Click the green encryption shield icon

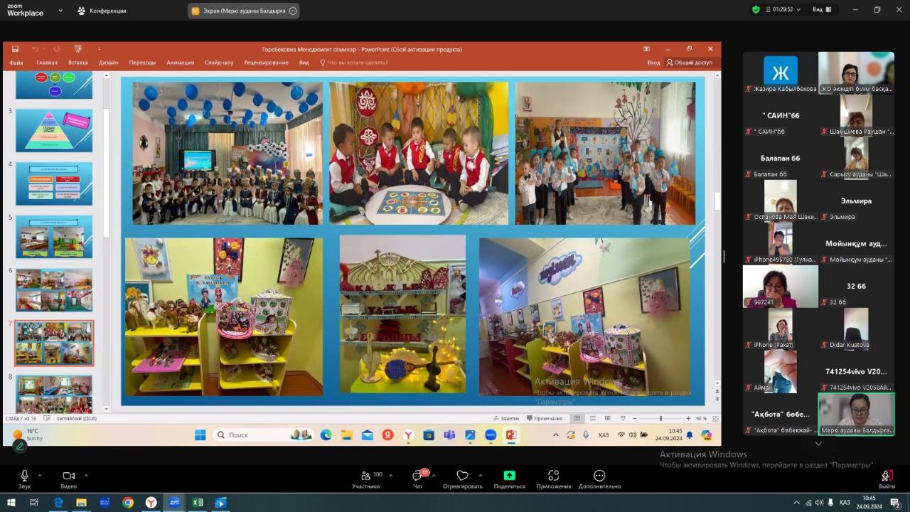click(756, 10)
